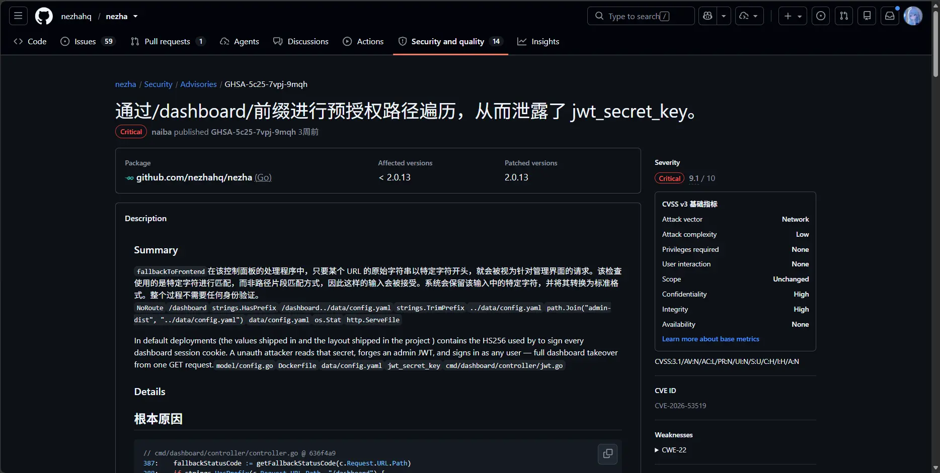Focus the Type to search field
The width and height of the screenshot is (940, 473).
[641, 16]
